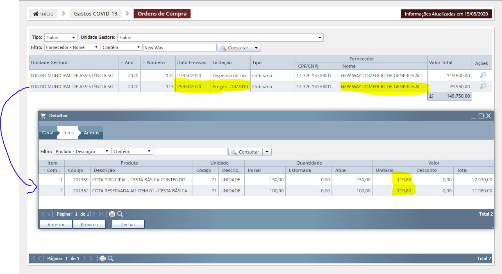Select item row COTA PRINCIPAL - CESTA BÁSICA

tap(266, 180)
